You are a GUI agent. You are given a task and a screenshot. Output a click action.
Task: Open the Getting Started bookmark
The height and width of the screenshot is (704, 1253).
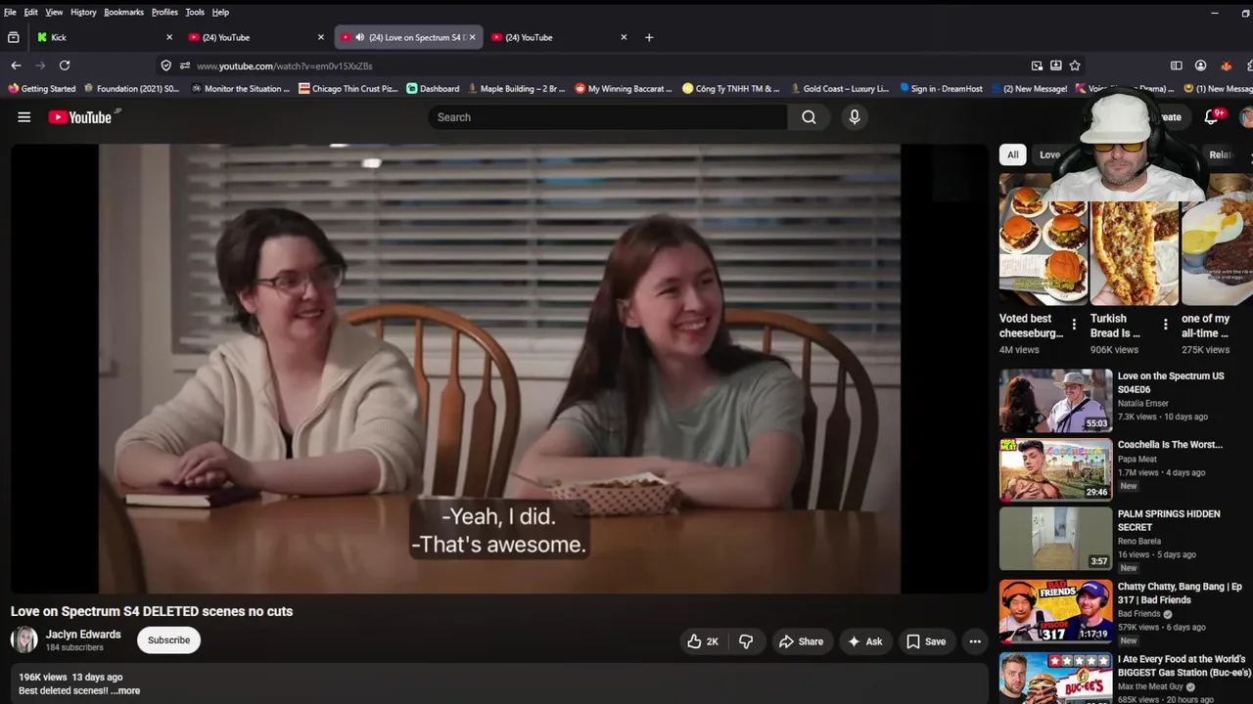coord(42,88)
